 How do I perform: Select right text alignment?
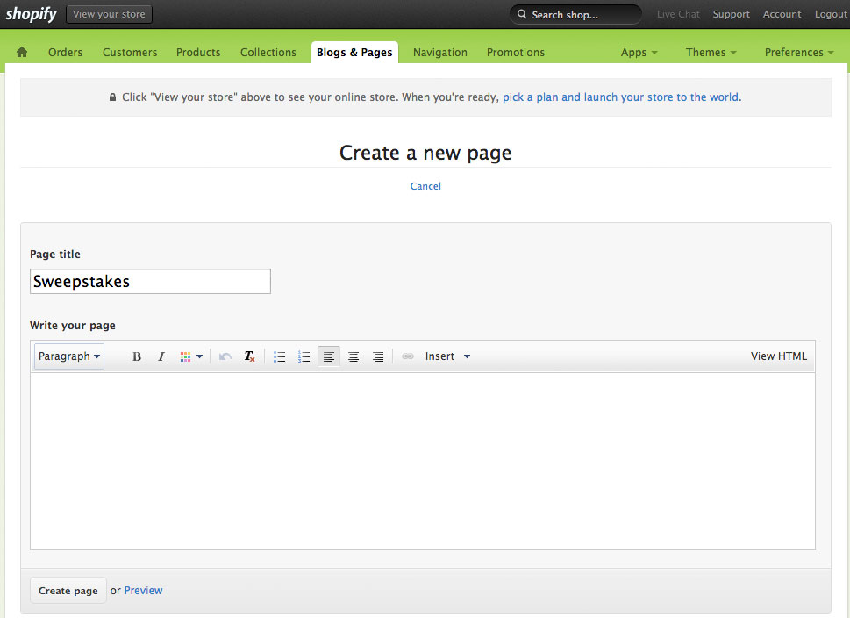pyautogui.click(x=377, y=356)
